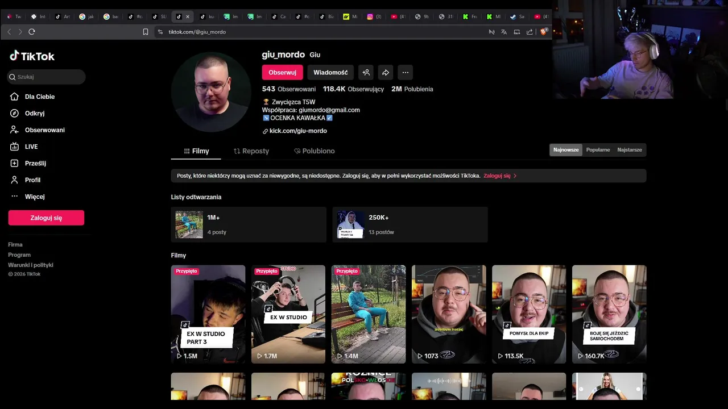Open Warunki i polityki footer link

31,265
